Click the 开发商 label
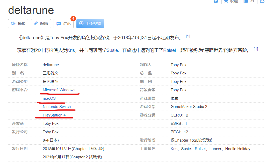266x163 pixels. click(x=18, y=123)
